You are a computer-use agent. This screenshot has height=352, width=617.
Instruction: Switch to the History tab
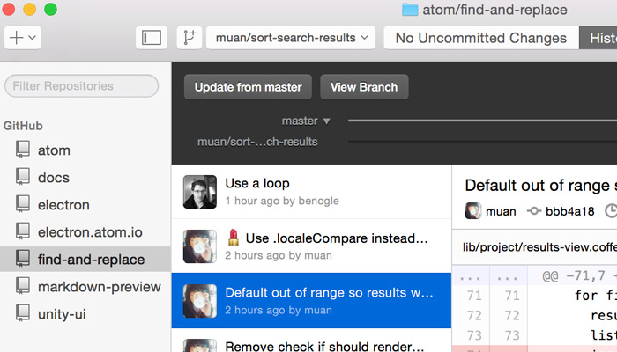coord(598,38)
